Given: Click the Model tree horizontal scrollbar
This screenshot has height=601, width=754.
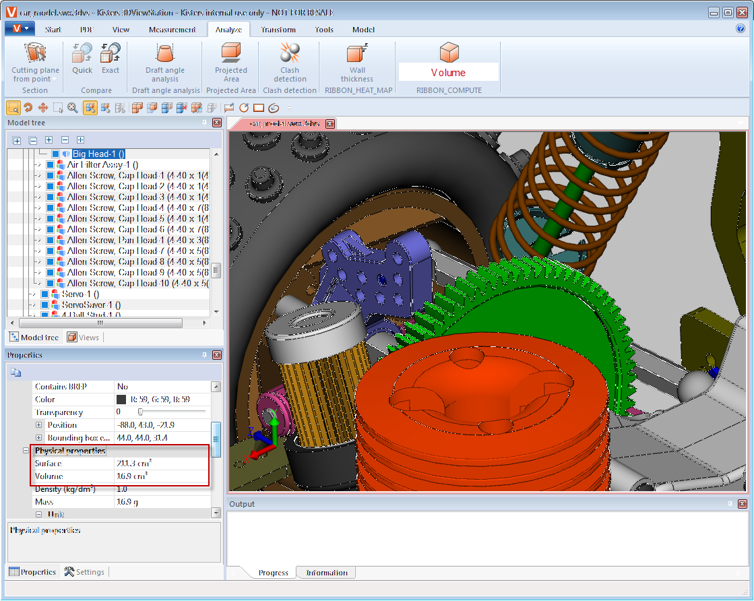Looking at the screenshot, I should (x=100, y=323).
